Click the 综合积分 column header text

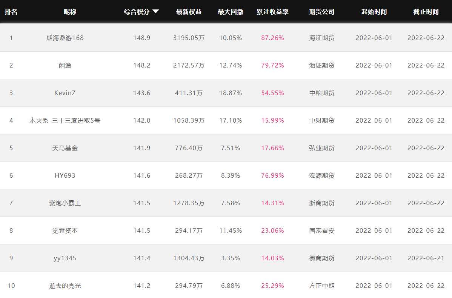pyautogui.click(x=137, y=12)
